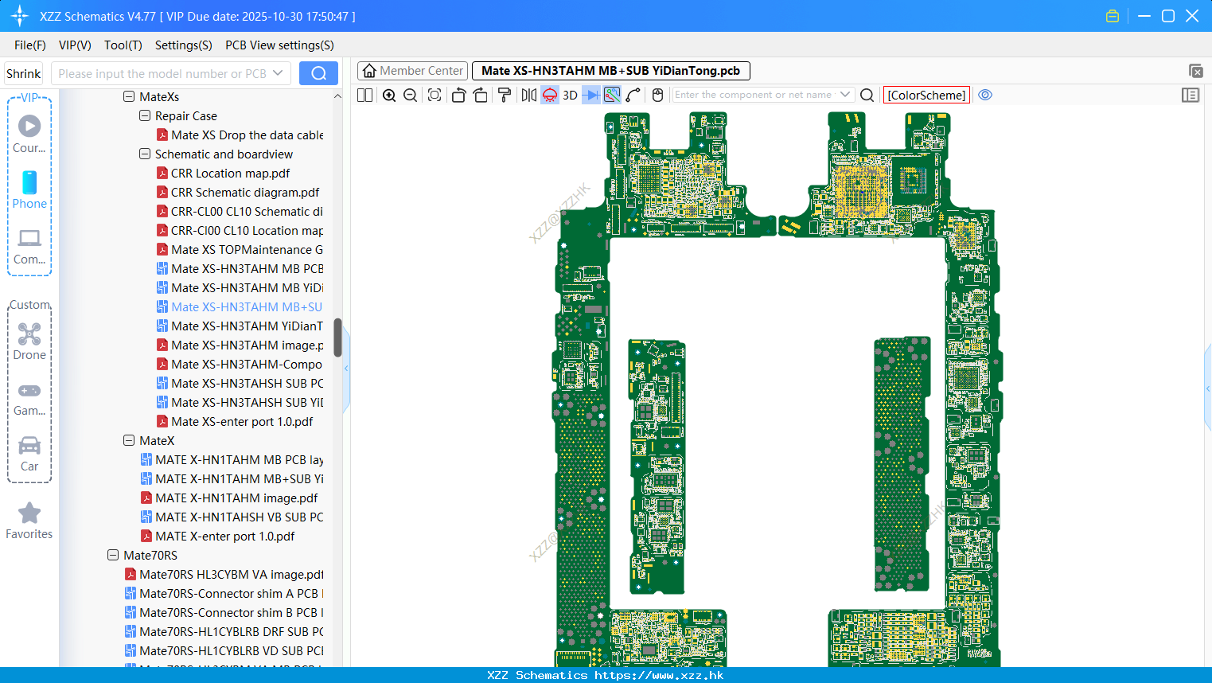1212x683 pixels.
Task: Collapse the MateX tree node
Action: click(x=129, y=440)
